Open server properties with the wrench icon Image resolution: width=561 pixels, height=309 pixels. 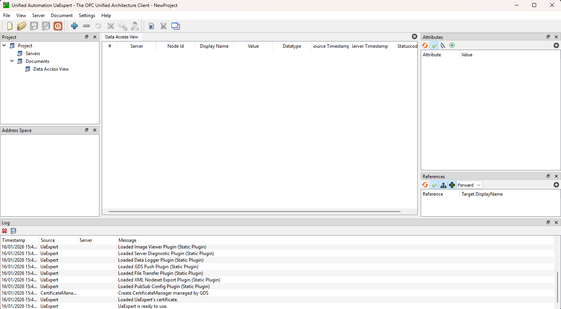coord(123,26)
